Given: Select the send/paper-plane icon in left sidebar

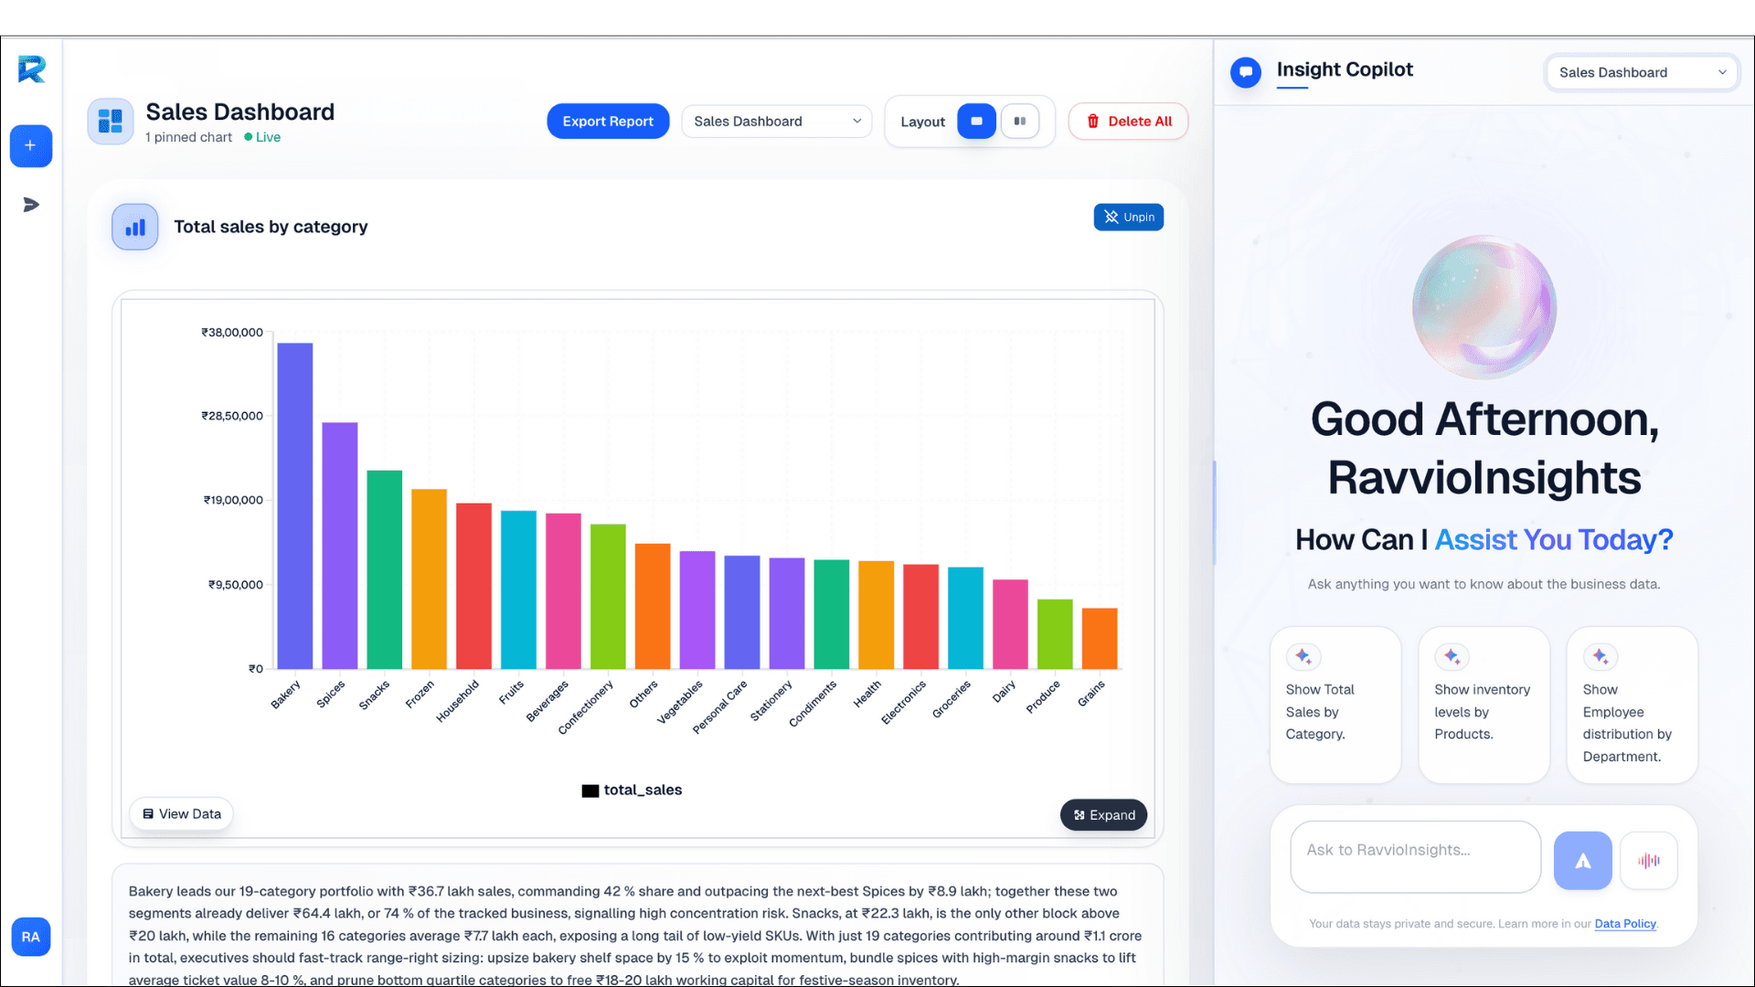Looking at the screenshot, I should (31, 205).
